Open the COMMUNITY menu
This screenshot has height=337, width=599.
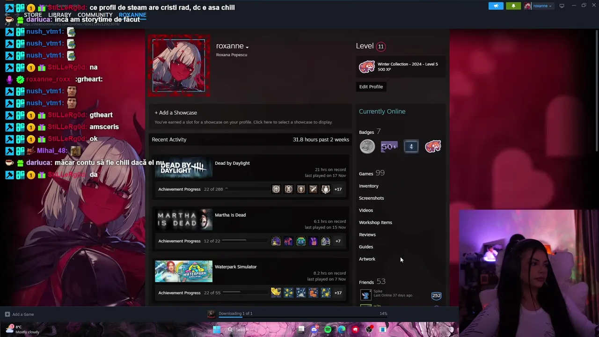95,15
